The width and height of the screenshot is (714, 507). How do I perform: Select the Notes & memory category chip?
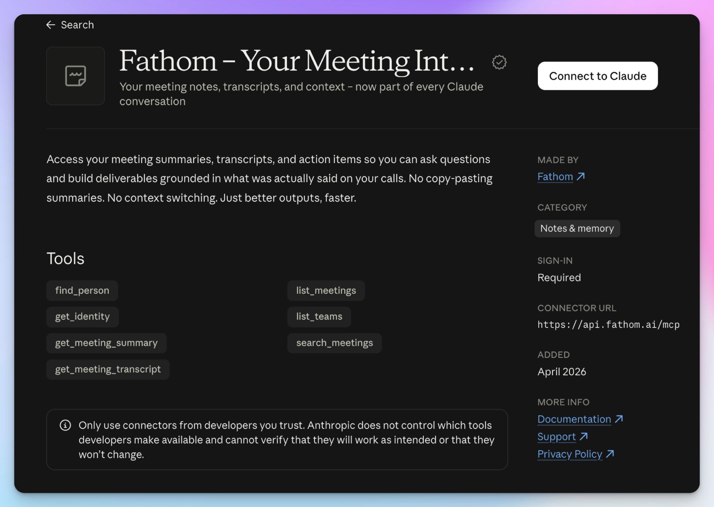click(x=577, y=228)
